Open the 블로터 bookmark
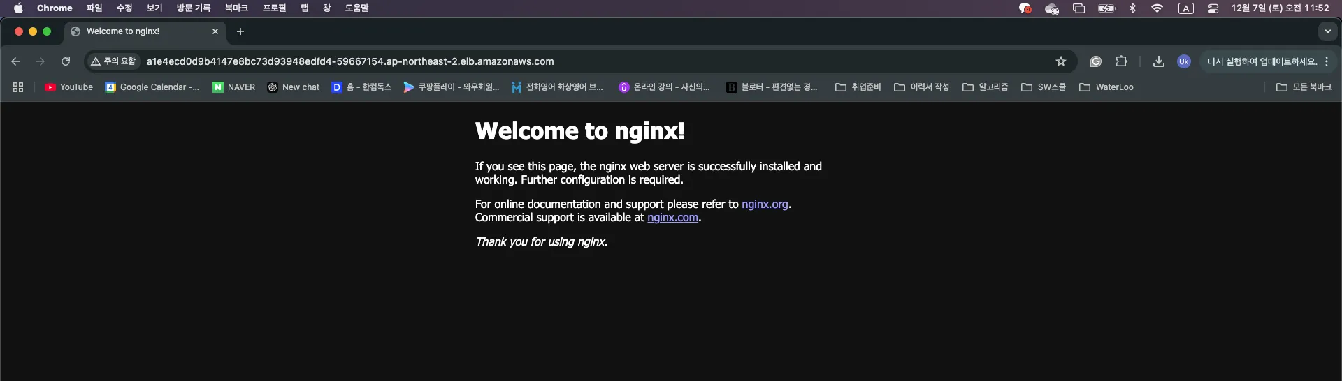Screen dimensions: 1342x381 (x=772, y=87)
